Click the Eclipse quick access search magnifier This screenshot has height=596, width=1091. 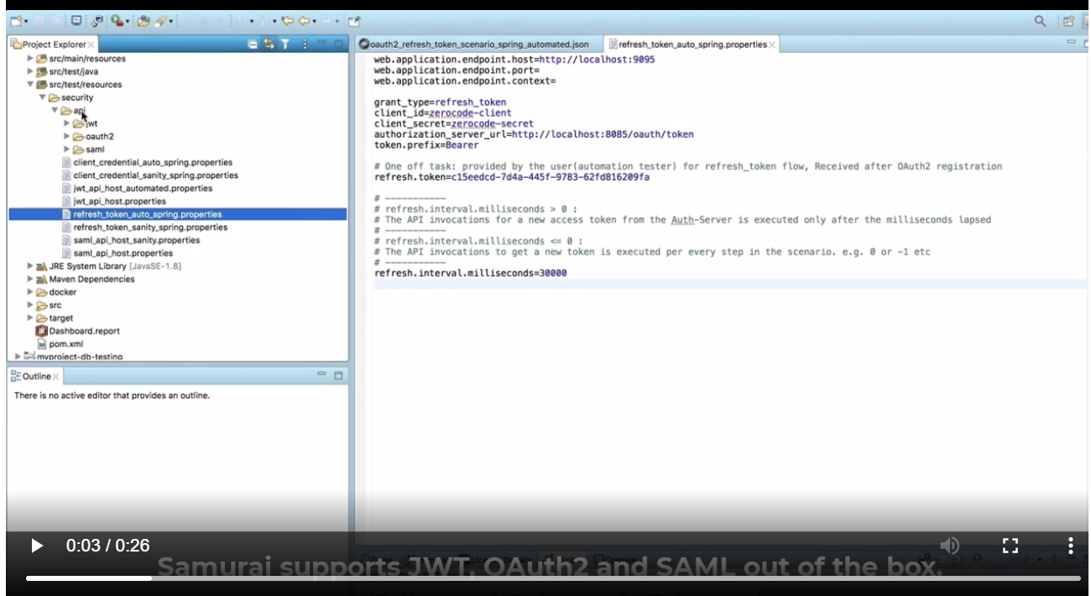(x=1040, y=21)
